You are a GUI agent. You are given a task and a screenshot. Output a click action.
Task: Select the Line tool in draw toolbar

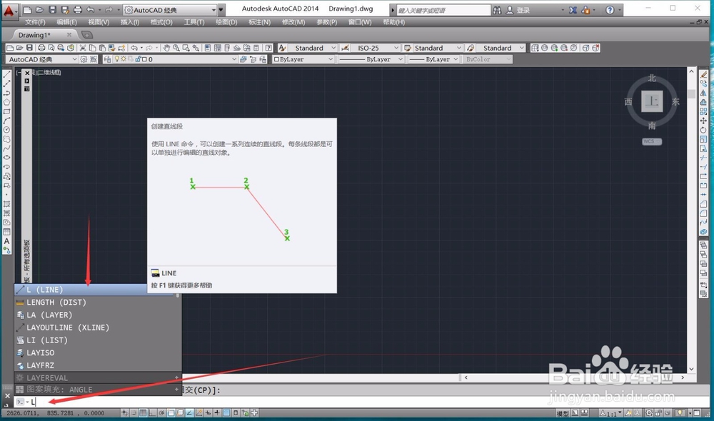click(7, 74)
